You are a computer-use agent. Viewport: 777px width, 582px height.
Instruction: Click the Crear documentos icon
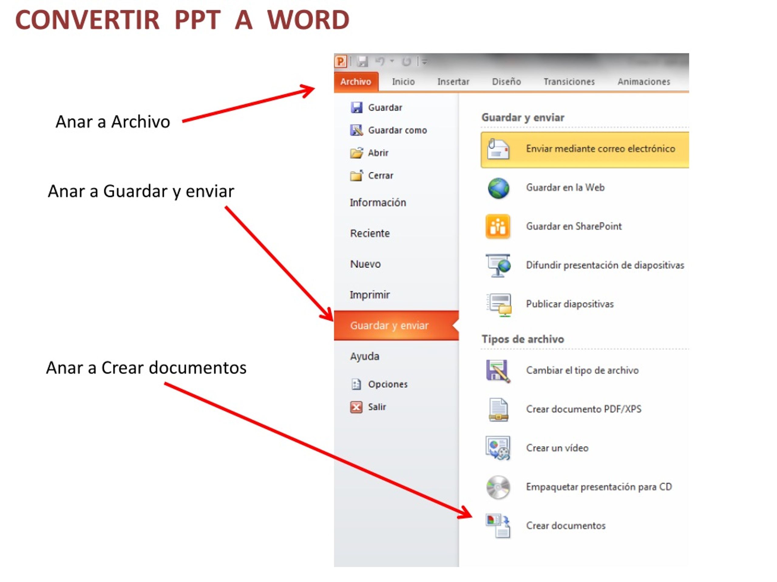coord(498,526)
